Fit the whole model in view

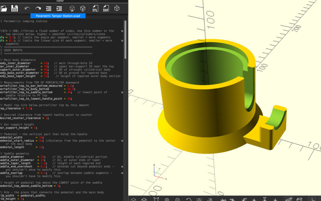[x=156, y=199]
